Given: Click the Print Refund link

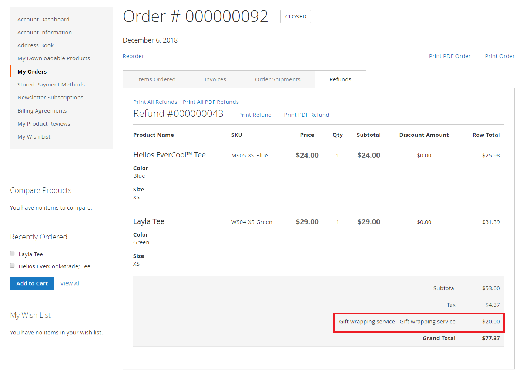Looking at the screenshot, I should point(255,115).
